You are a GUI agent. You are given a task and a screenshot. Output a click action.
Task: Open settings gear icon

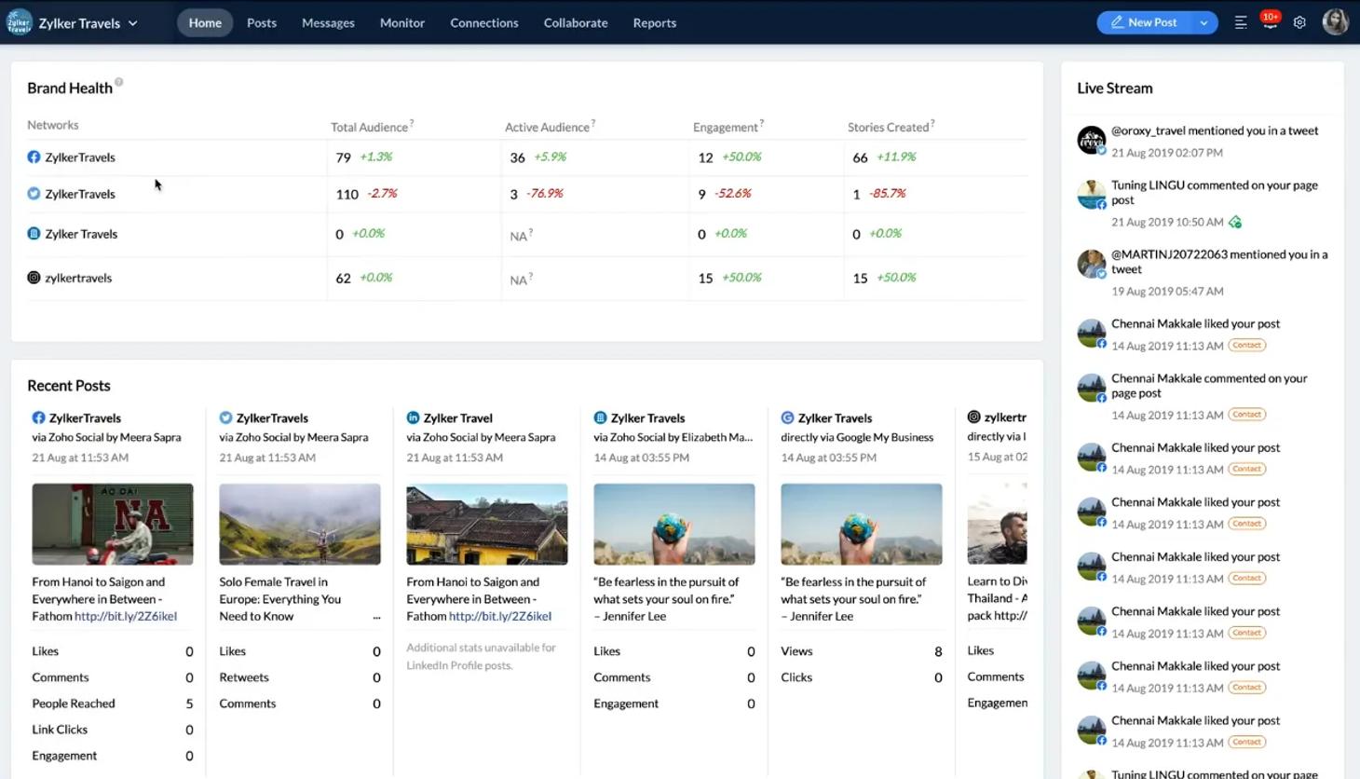pos(1299,22)
